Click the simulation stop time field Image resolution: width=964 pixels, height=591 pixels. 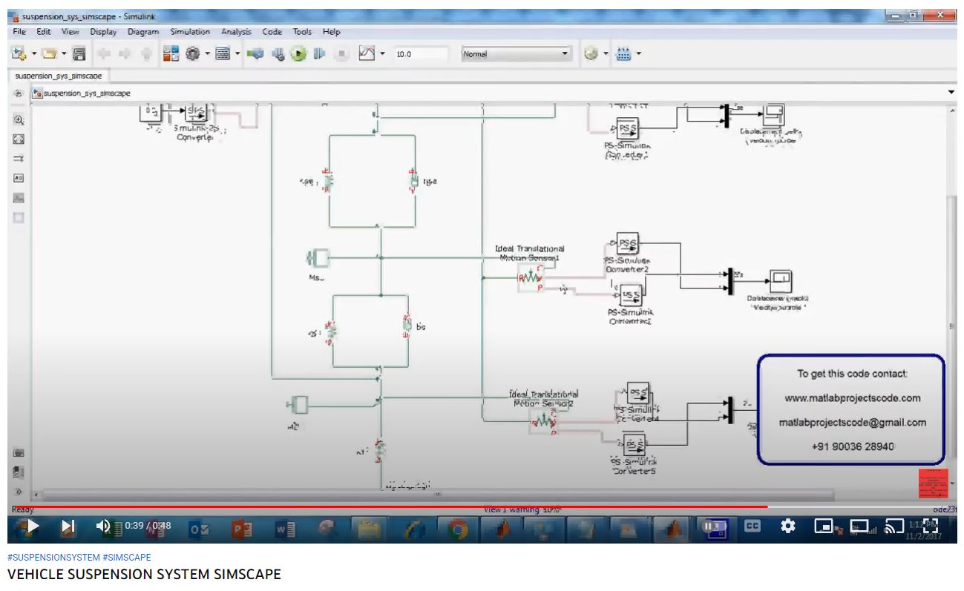pyautogui.click(x=420, y=54)
